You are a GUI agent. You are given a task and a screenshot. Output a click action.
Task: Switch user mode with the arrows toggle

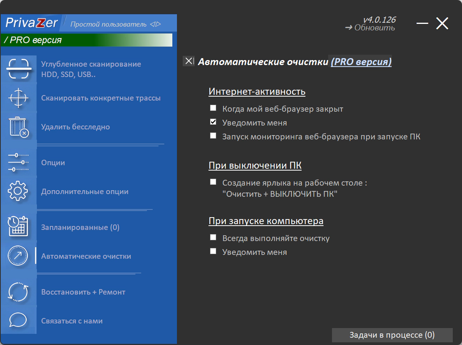coord(155,24)
